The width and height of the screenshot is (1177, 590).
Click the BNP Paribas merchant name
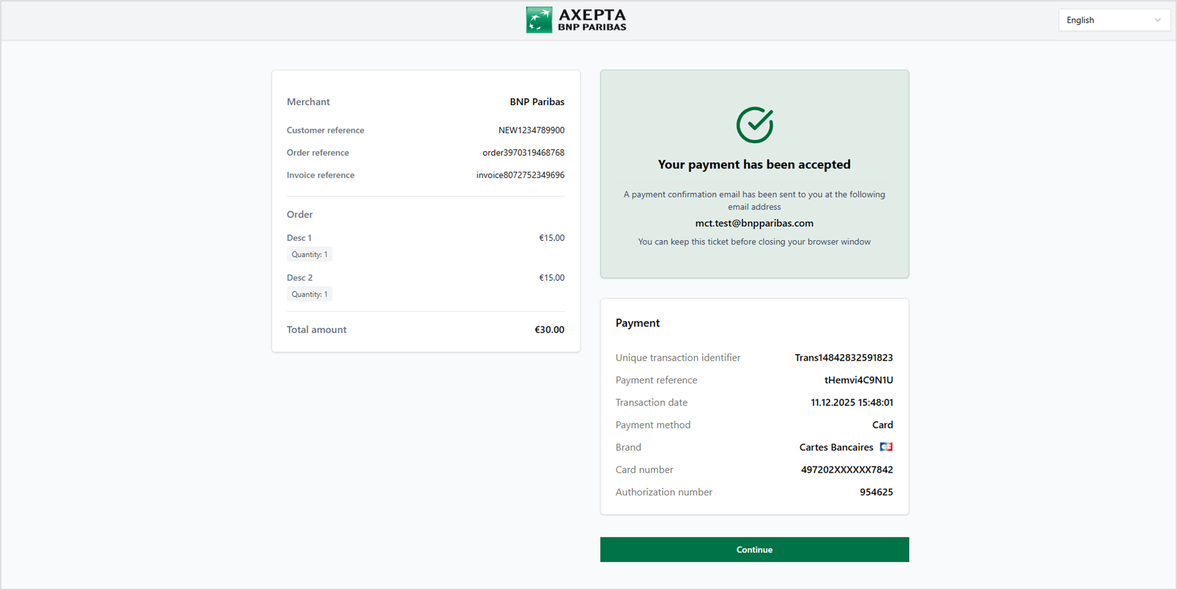click(537, 102)
